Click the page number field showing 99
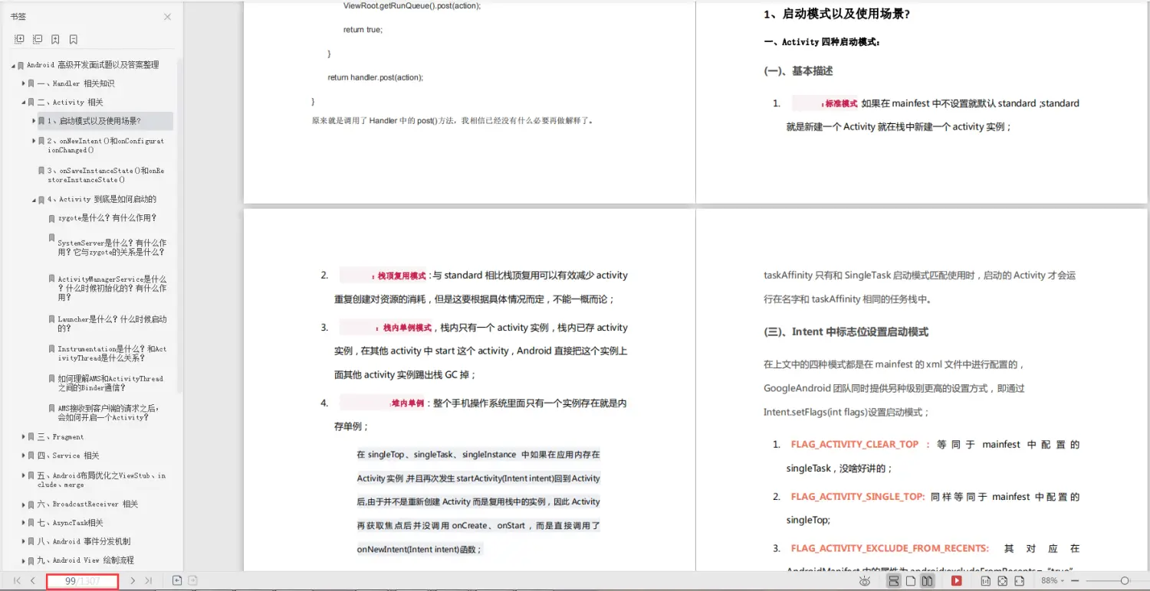 tap(82, 581)
